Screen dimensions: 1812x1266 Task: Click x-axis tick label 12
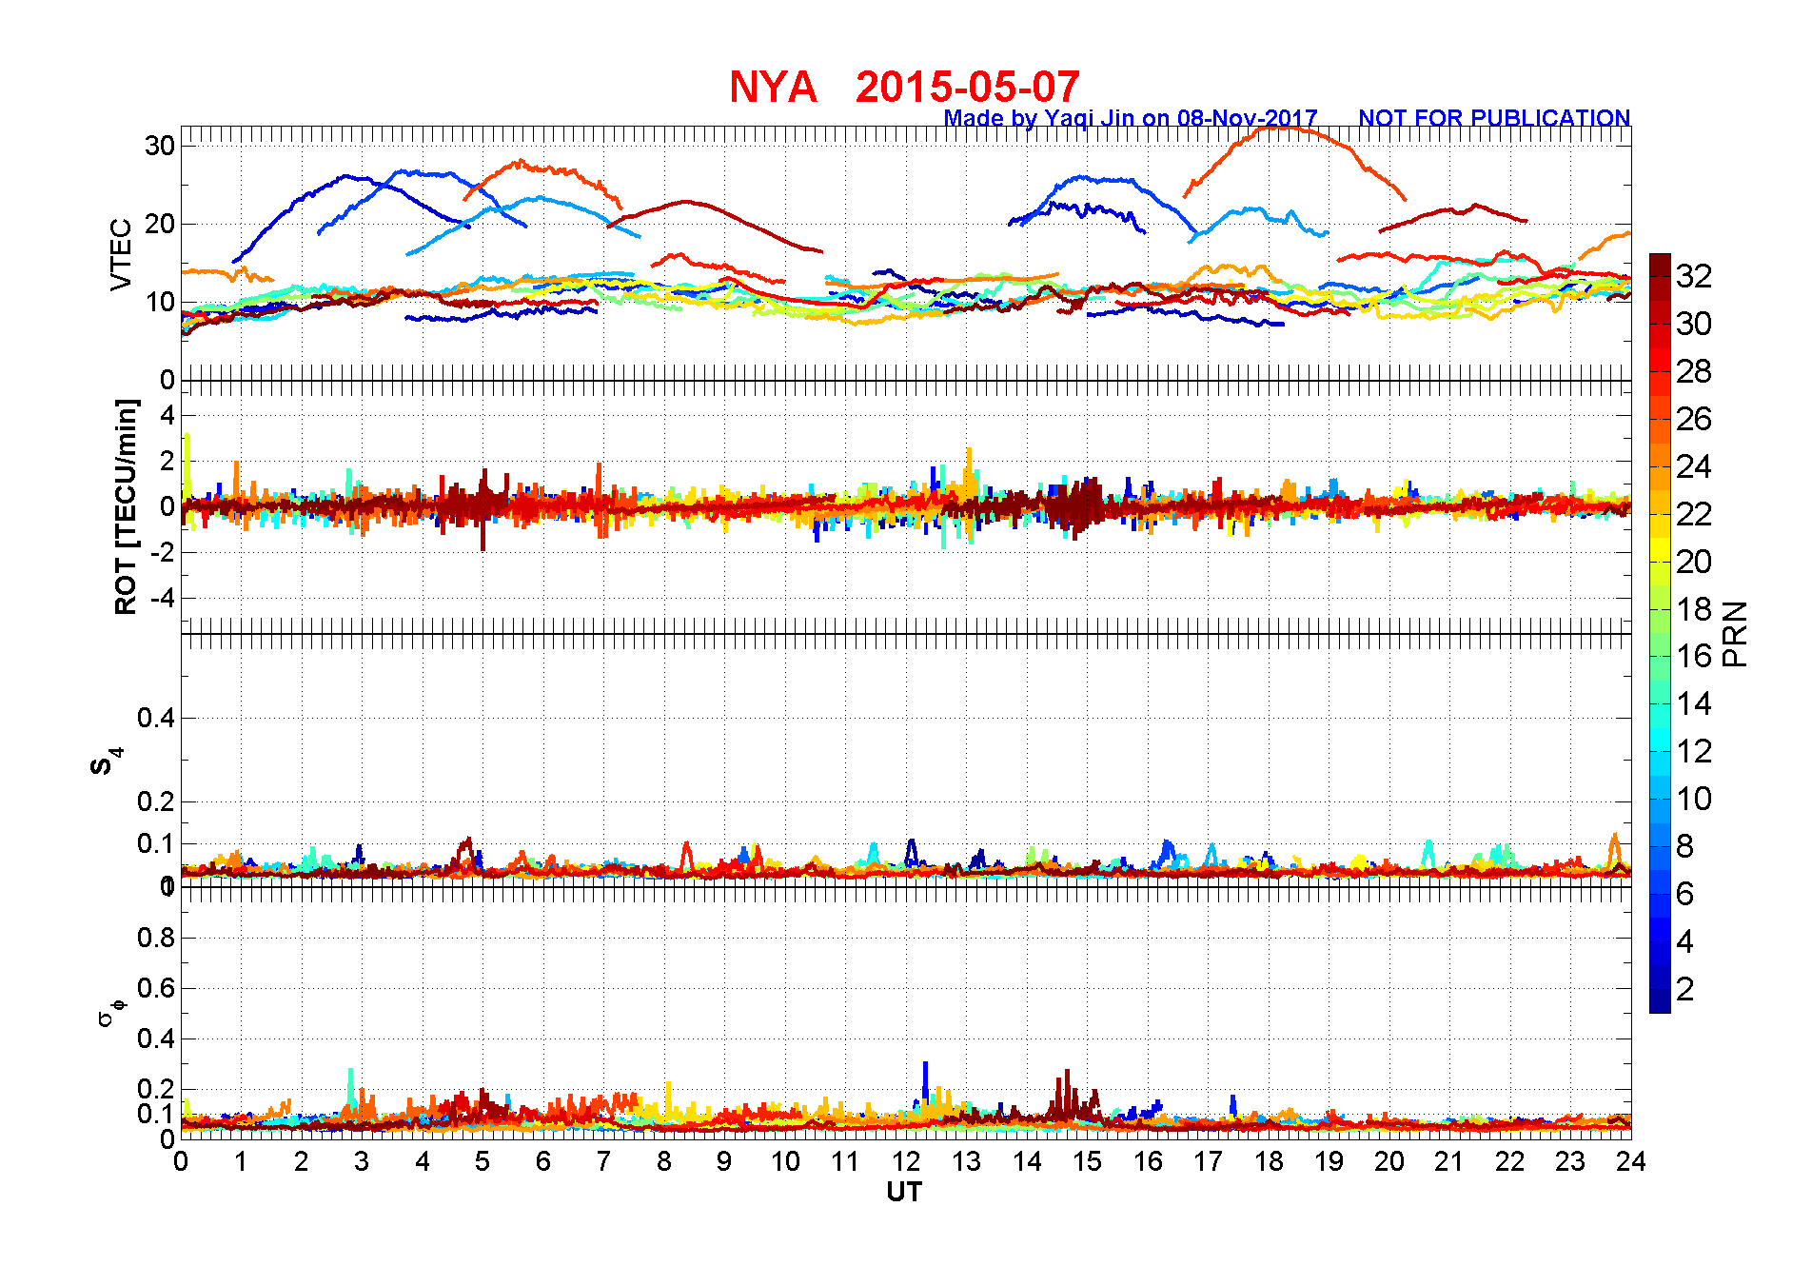(x=906, y=1161)
